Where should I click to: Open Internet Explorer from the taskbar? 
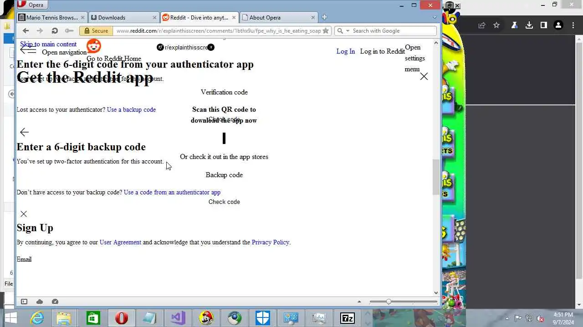pyautogui.click(x=36, y=318)
